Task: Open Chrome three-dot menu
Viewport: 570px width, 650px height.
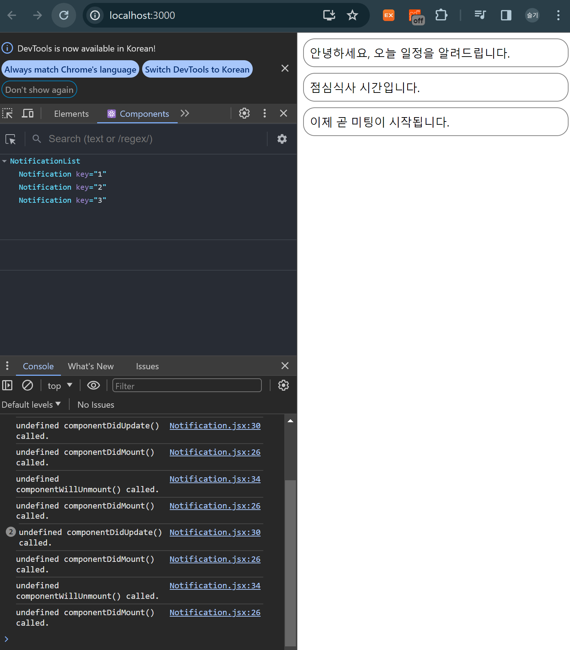Action: tap(558, 15)
